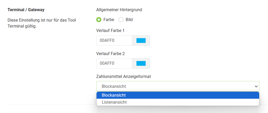
Task: Click the "Allgemeiner Hintergrund" label
Action: pos(119,10)
